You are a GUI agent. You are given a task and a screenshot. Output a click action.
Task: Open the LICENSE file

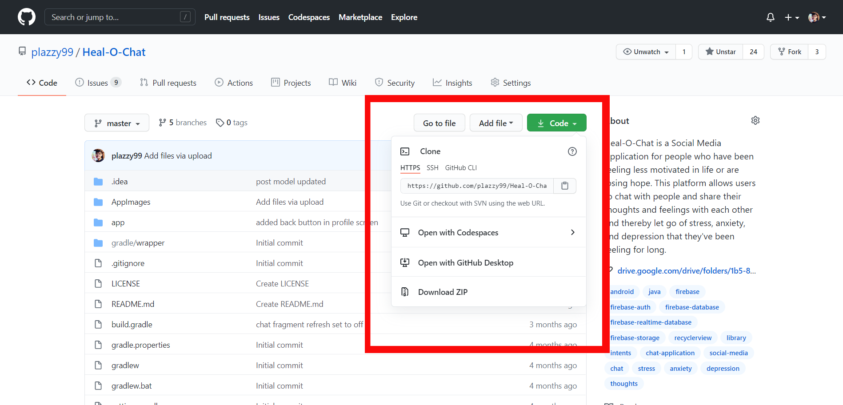pyautogui.click(x=126, y=284)
